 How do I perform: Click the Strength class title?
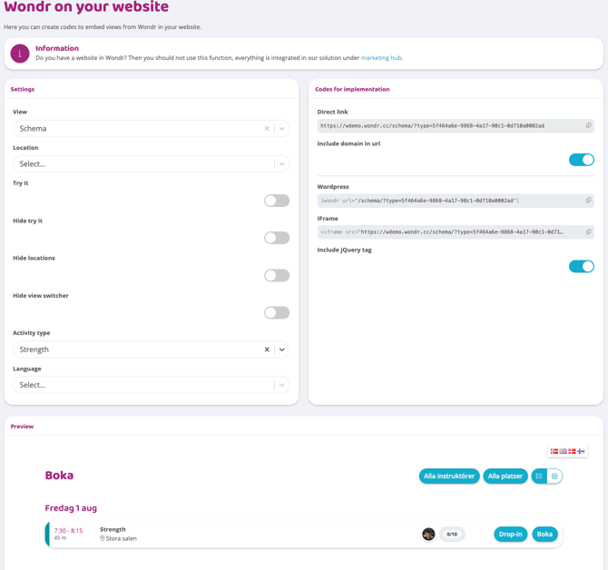pyautogui.click(x=113, y=529)
